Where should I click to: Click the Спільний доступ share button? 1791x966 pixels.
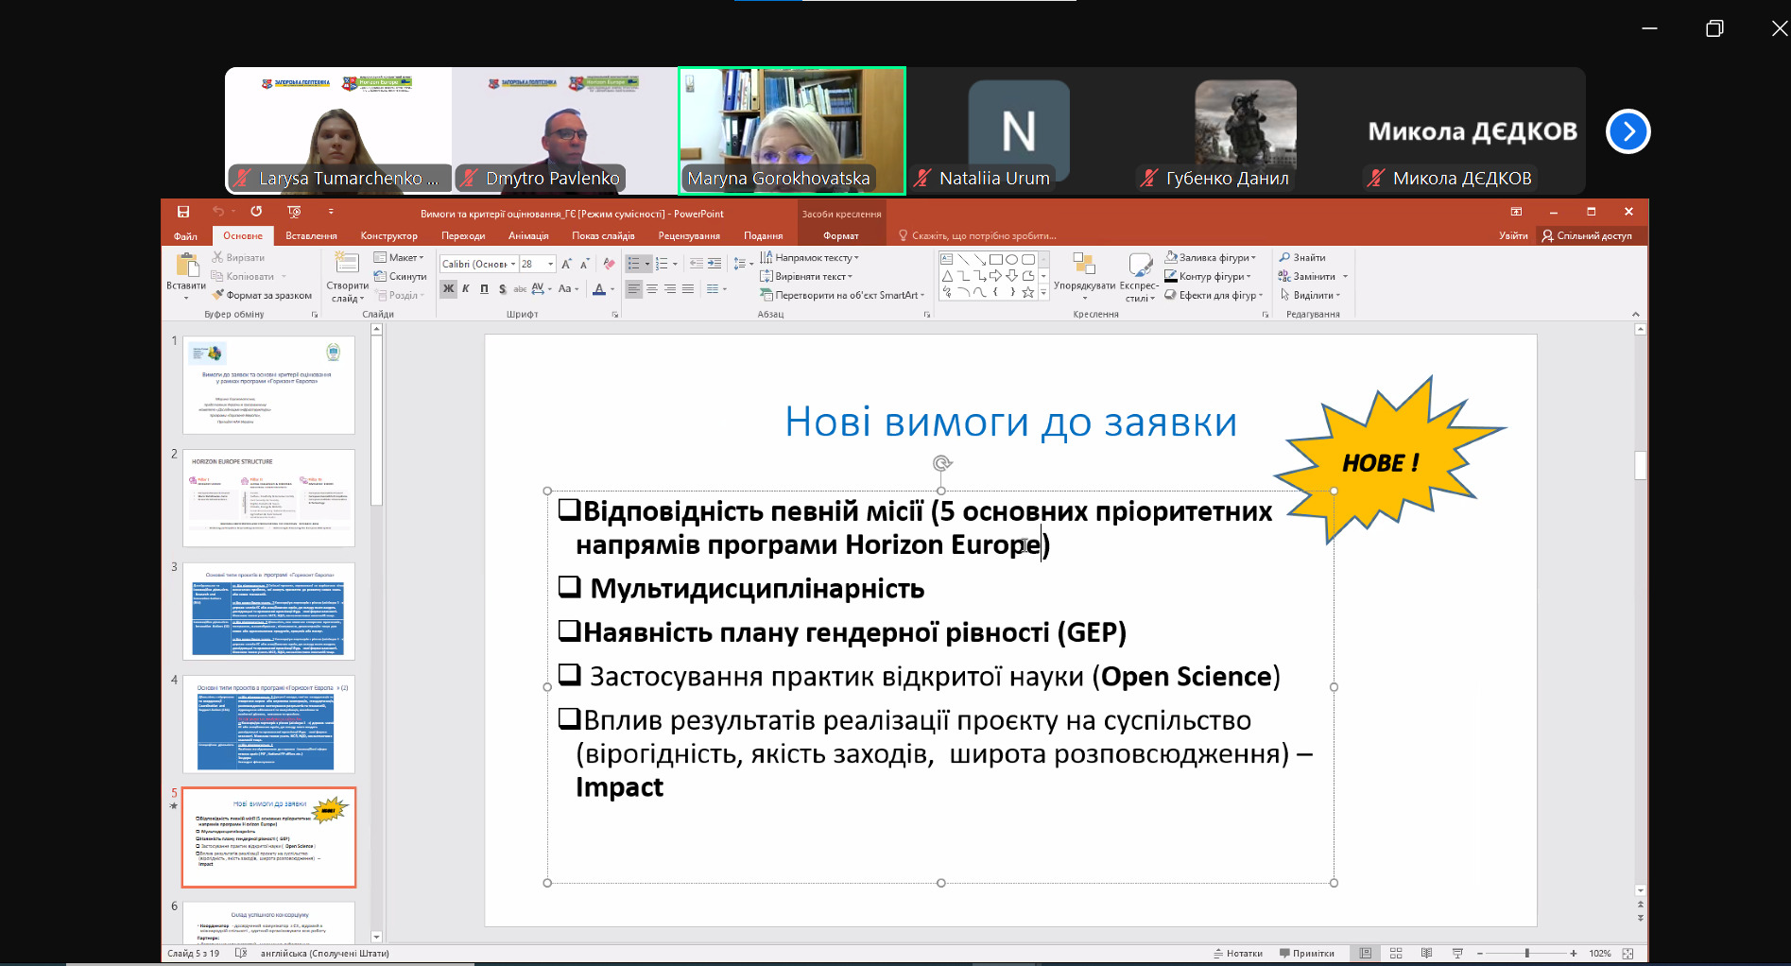tap(1587, 235)
